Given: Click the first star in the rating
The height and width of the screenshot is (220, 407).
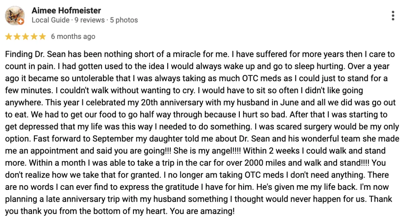Looking at the screenshot, I should (x=8, y=37).
